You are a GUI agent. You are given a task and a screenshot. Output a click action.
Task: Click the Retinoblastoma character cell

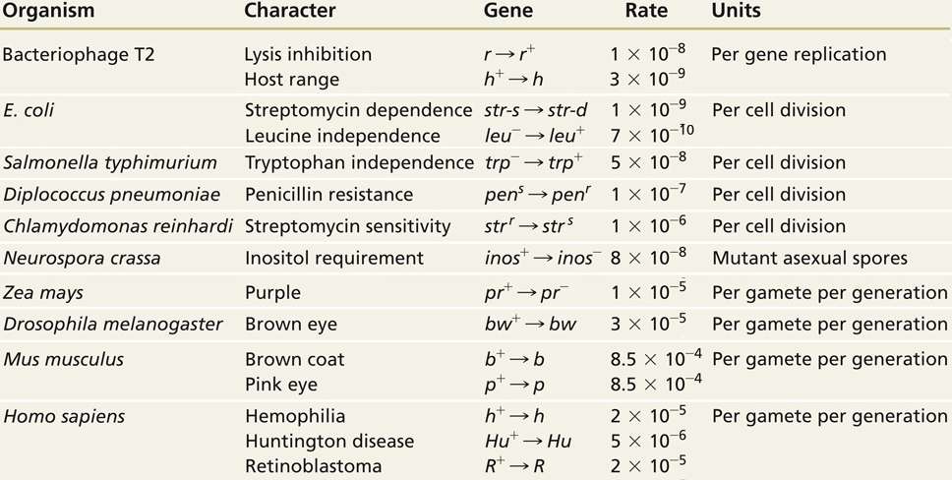(x=313, y=466)
